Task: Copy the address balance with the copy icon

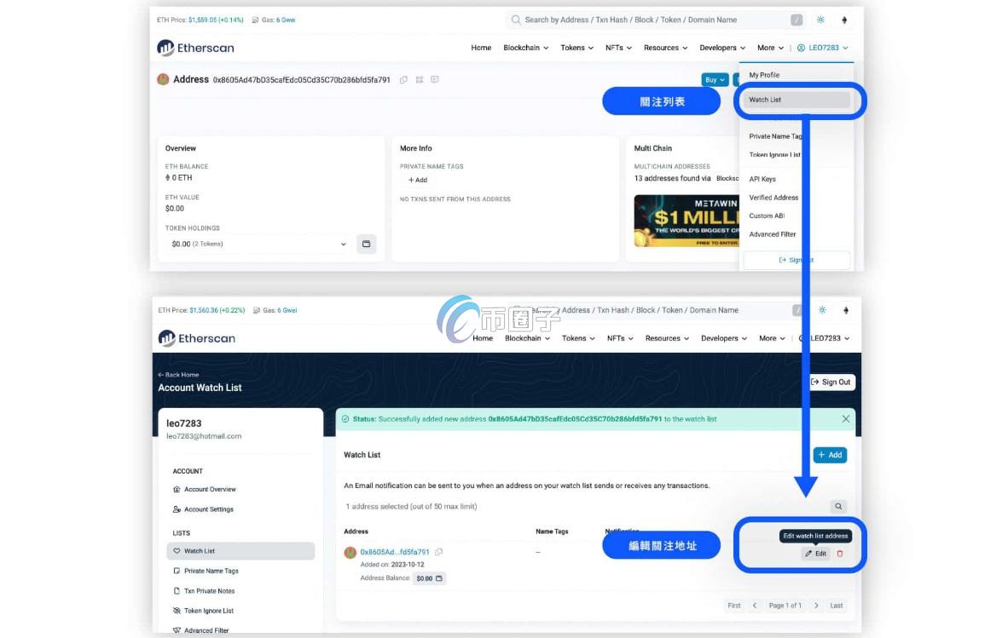Action: (440, 578)
